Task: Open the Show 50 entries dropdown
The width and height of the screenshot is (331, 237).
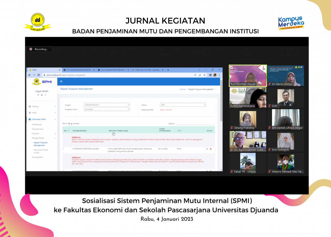Action: 70,124
